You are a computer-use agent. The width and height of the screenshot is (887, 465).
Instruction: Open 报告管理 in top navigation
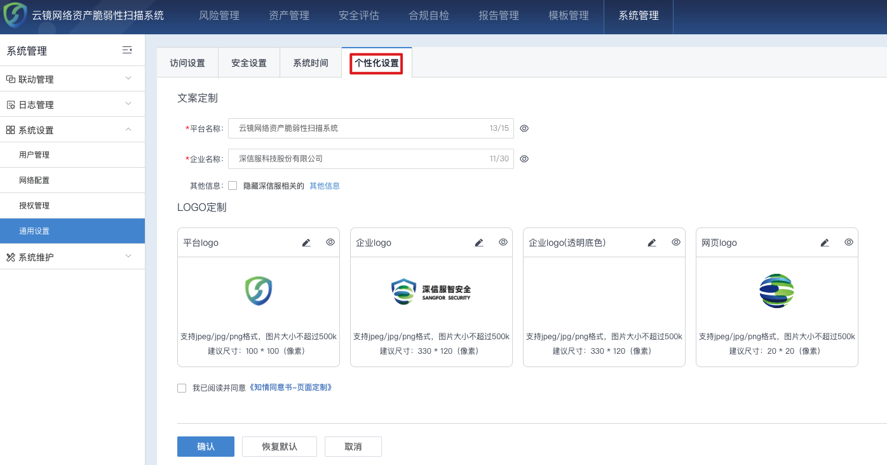coord(499,16)
